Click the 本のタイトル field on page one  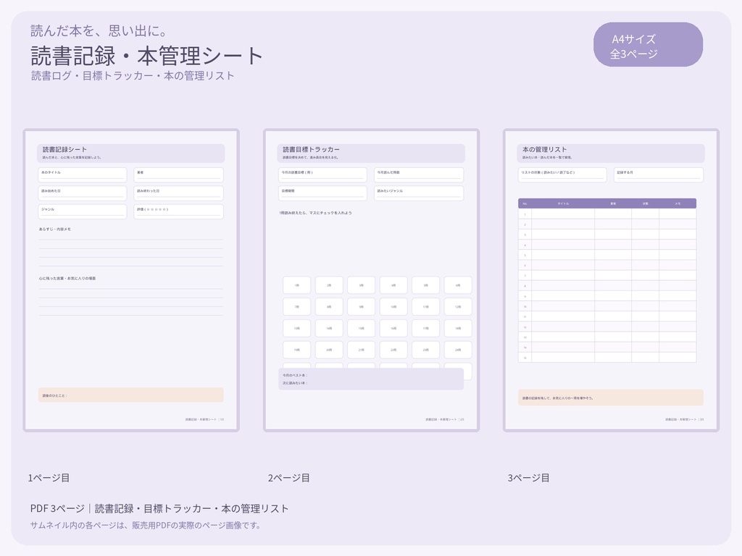click(83, 174)
